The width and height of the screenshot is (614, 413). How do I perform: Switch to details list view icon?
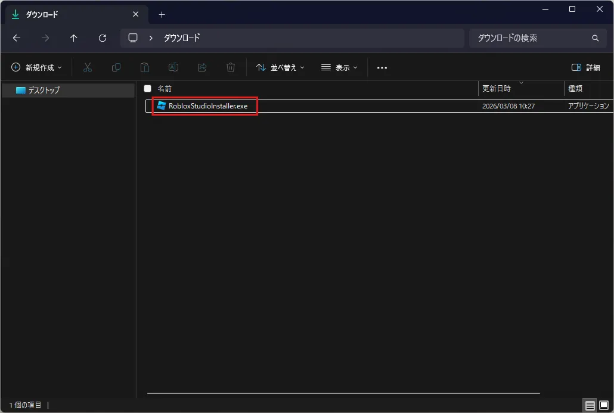click(590, 406)
